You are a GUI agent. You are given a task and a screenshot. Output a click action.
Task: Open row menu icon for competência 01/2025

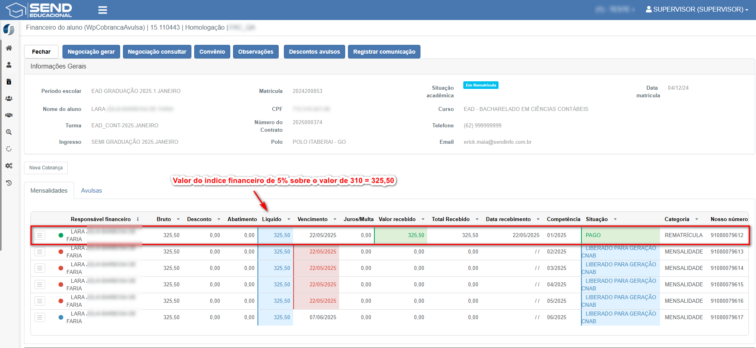pyautogui.click(x=40, y=235)
